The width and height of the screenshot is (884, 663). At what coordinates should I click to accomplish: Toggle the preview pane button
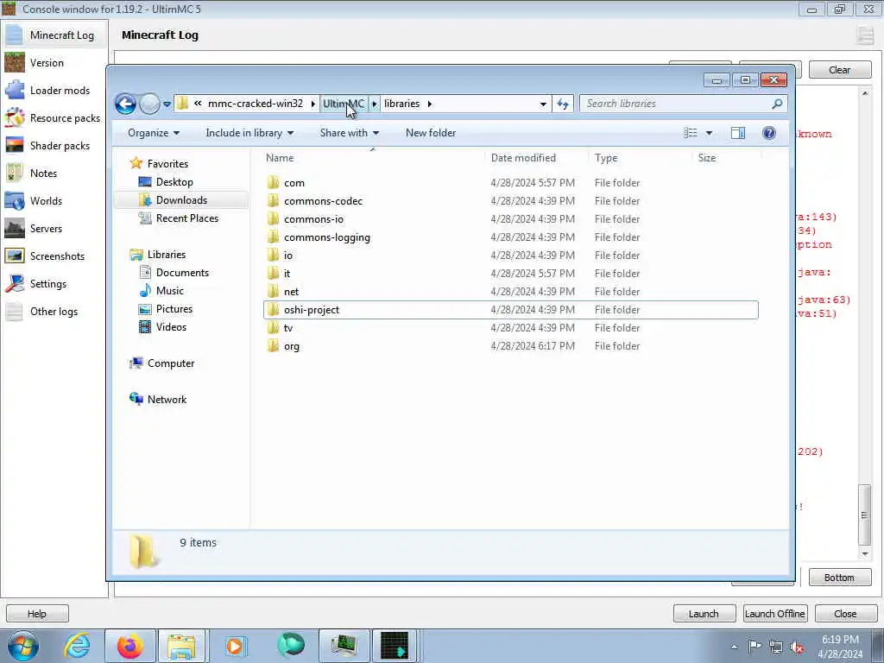pyautogui.click(x=737, y=133)
